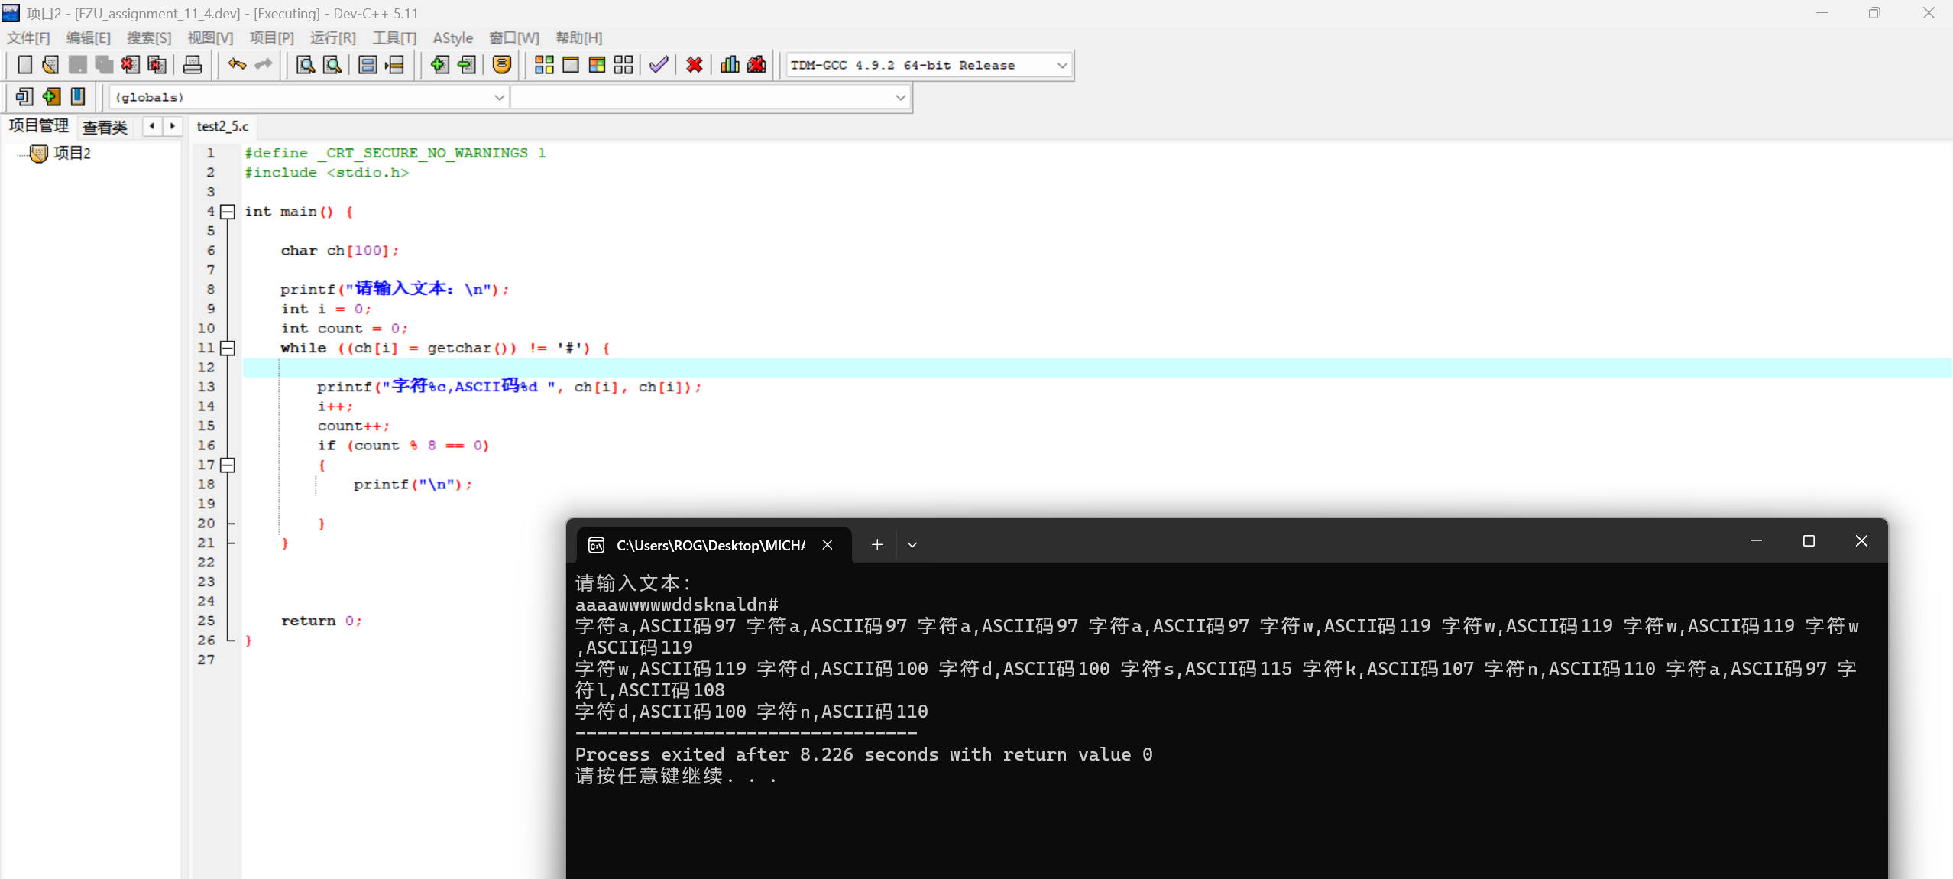Image resolution: width=1953 pixels, height=879 pixels.
Task: Open the TDM-GCC compiler selection dropdown
Action: click(1061, 66)
